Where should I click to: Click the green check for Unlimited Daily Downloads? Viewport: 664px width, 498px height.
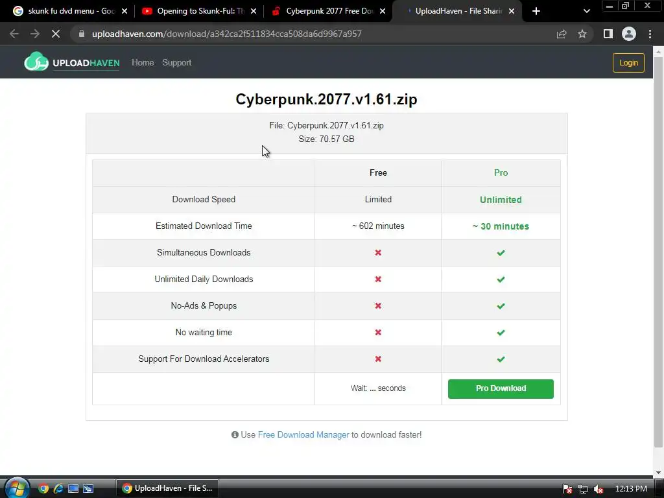pos(501,279)
